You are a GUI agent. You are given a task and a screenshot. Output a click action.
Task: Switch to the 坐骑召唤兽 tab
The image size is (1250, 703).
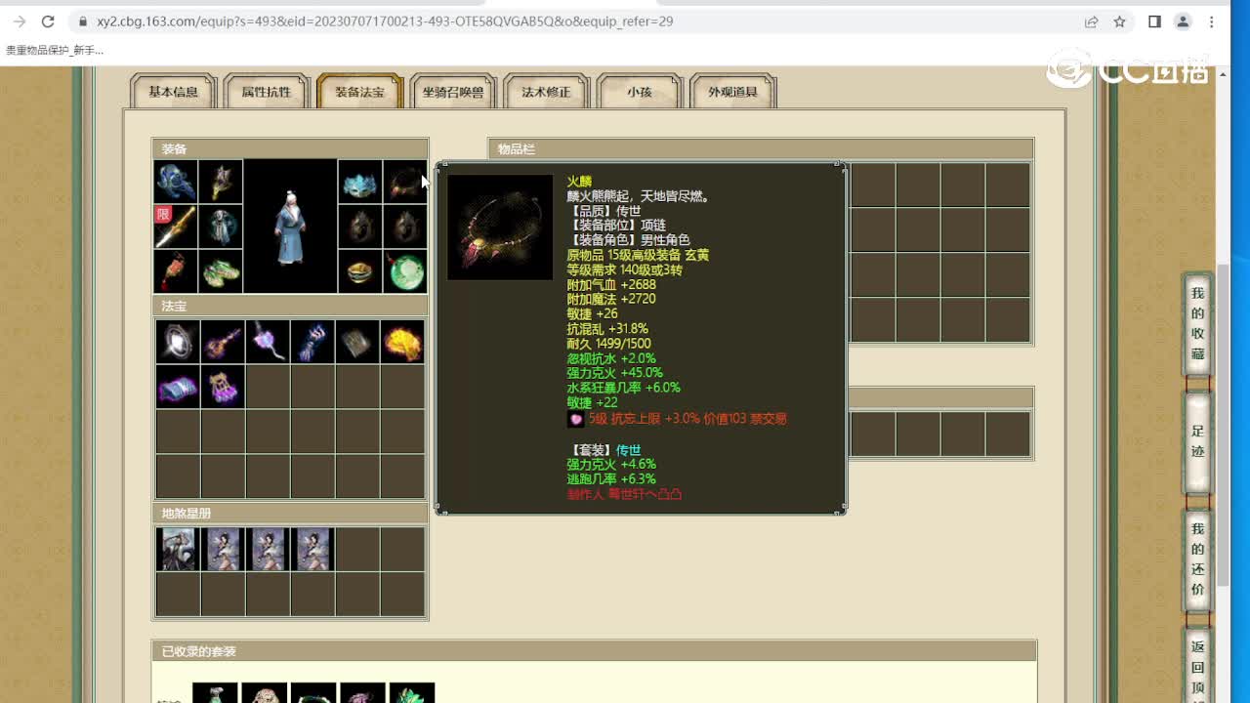coord(453,92)
